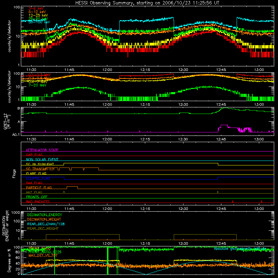Click the A0.1 tick label on GOES axis
Image resolution: width=278 pixels, height=278 pixels.
tap(16, 134)
